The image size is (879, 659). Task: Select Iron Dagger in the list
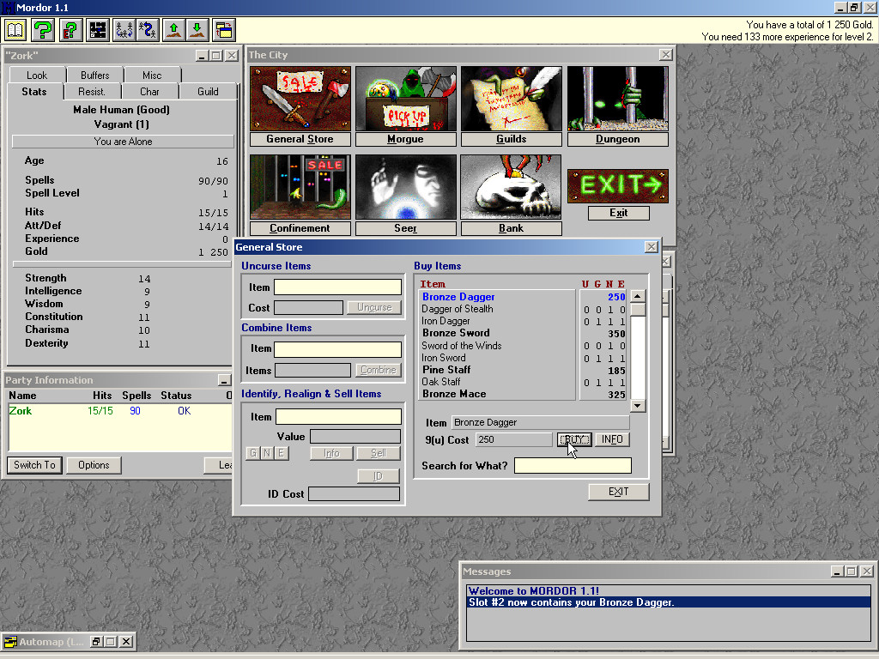[x=497, y=321]
